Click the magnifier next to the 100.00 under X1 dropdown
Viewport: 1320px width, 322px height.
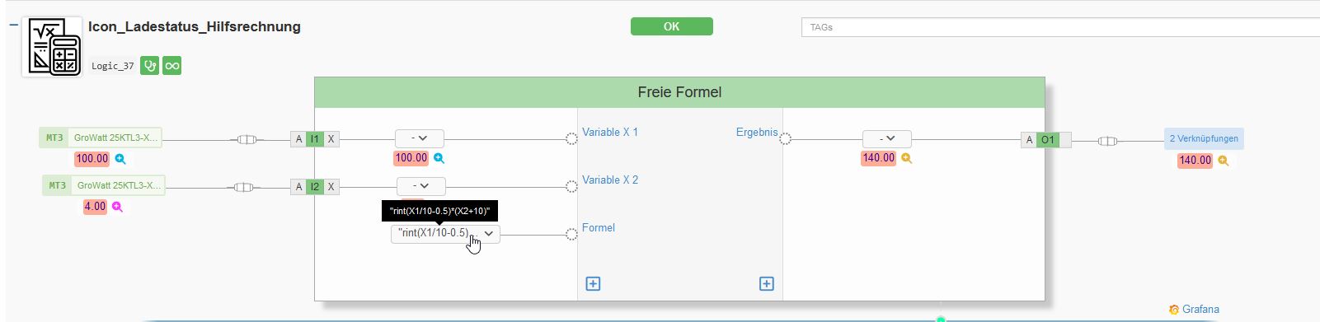pos(439,158)
